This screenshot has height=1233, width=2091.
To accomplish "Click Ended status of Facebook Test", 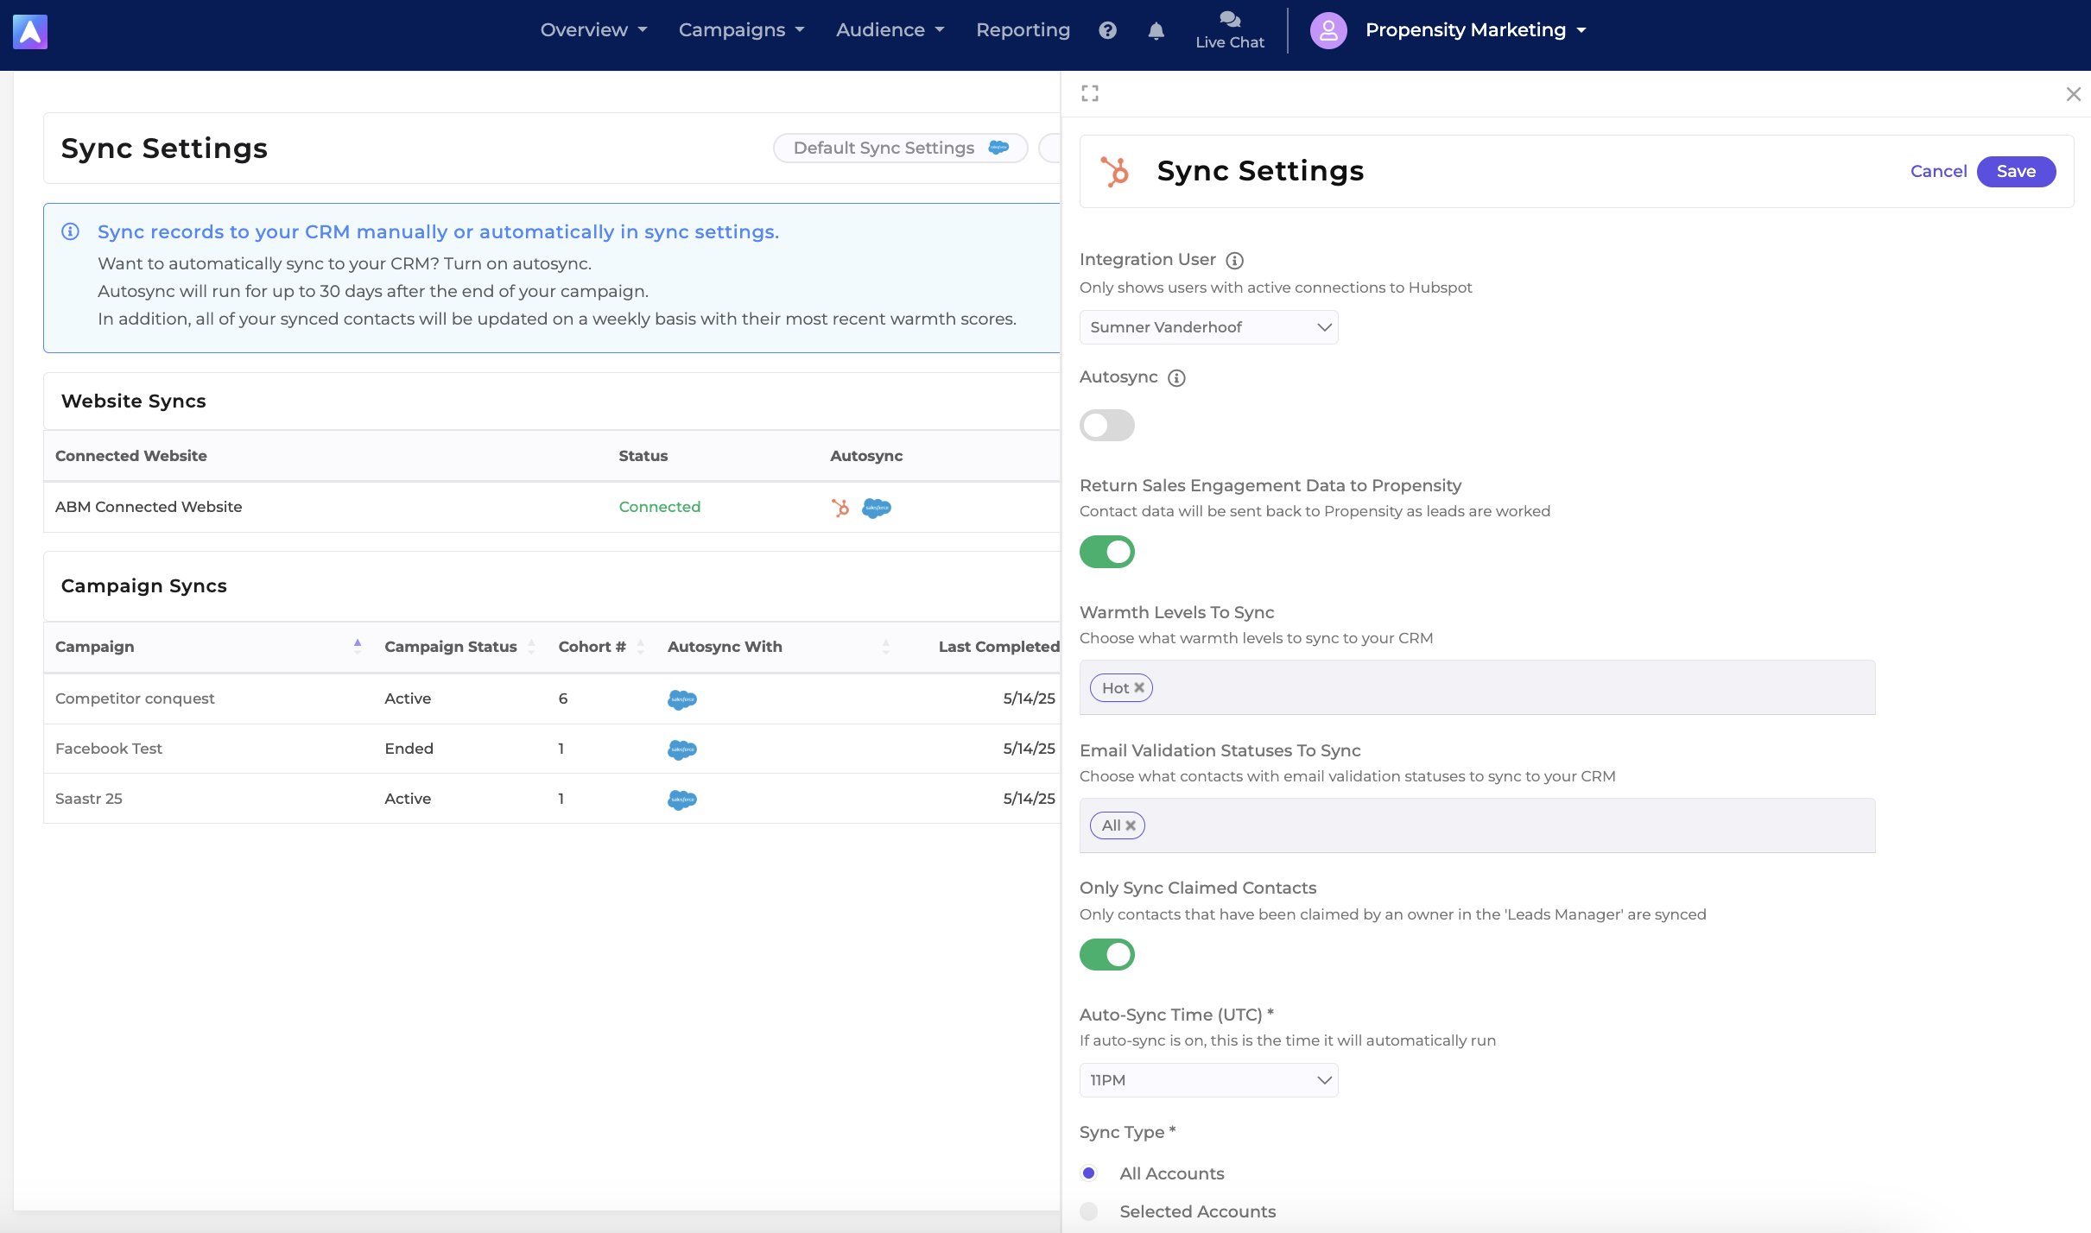I will tap(409, 749).
